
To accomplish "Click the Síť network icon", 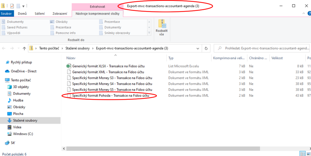I will (7, 143).
